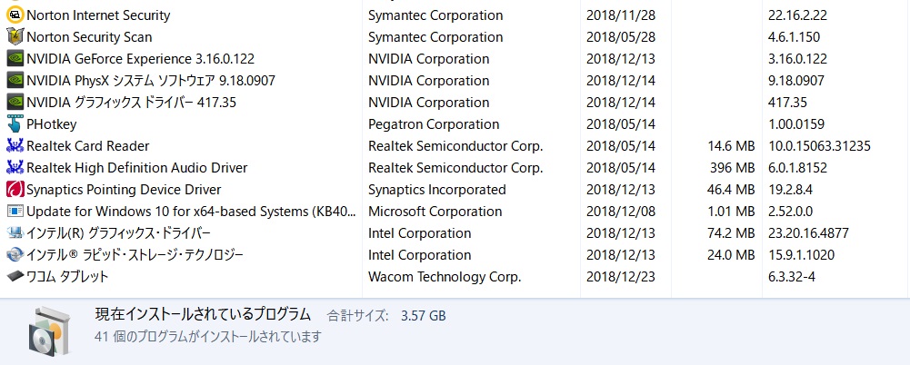910x365 pixels.
Task: Select NVIDIA グラフィックス ドライバー 417.35 entry
Action: (x=131, y=103)
